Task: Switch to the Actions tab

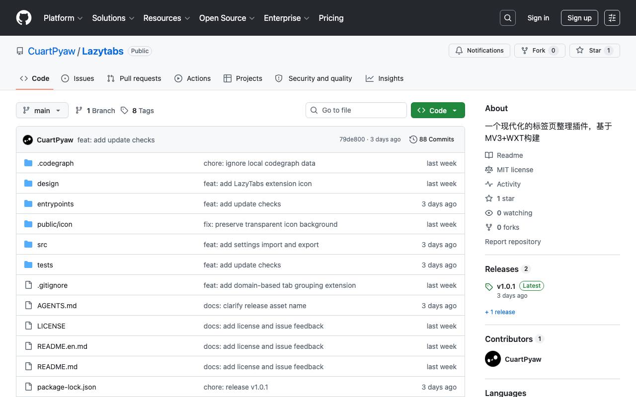Action: pyautogui.click(x=193, y=78)
